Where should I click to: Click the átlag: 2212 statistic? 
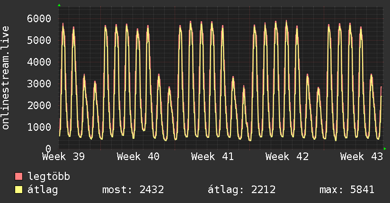[242, 190]
